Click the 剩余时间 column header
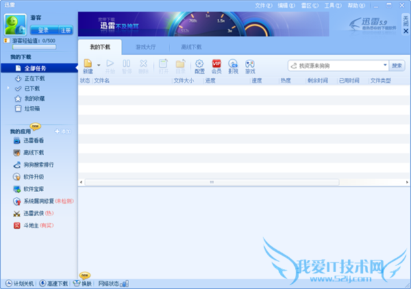 pyautogui.click(x=317, y=81)
